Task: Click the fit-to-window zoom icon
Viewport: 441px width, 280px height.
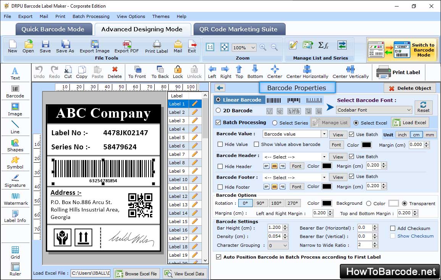Action: 225,47
